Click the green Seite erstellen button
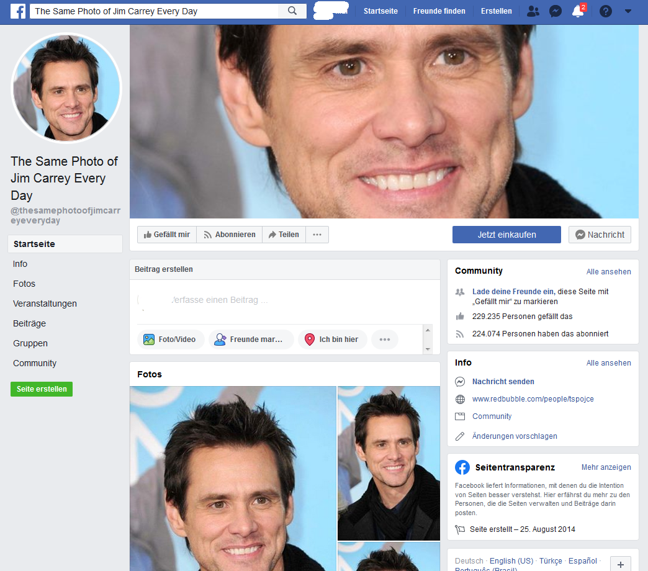This screenshot has width=648, height=571. (42, 389)
